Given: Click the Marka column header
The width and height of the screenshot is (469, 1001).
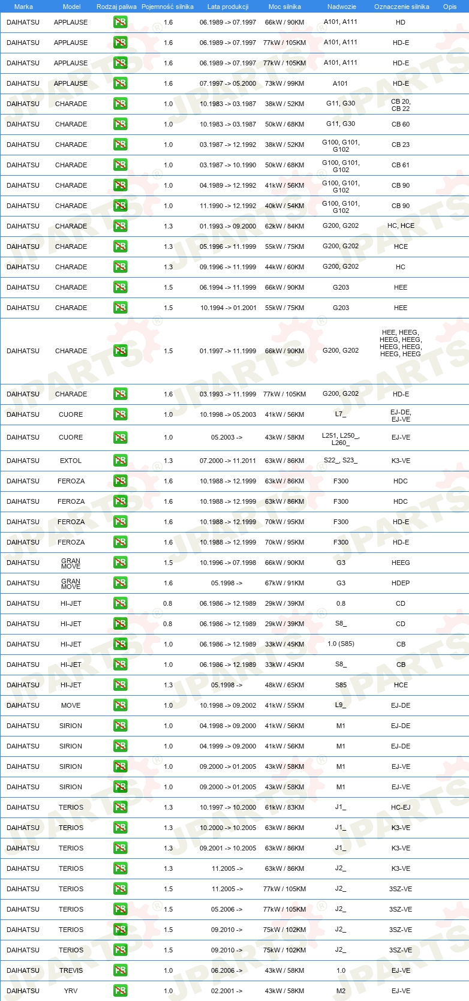Looking at the screenshot, I should coord(23,7).
